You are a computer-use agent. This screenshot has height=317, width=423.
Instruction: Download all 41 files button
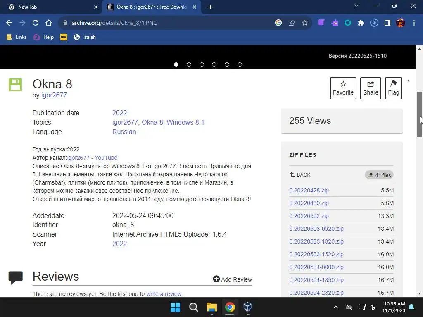pos(379,175)
